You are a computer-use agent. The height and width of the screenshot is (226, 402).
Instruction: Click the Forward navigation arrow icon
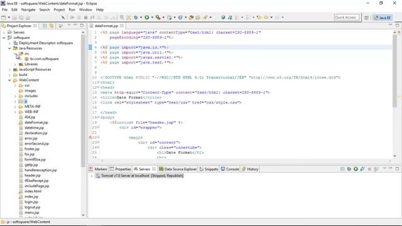coord(277,18)
